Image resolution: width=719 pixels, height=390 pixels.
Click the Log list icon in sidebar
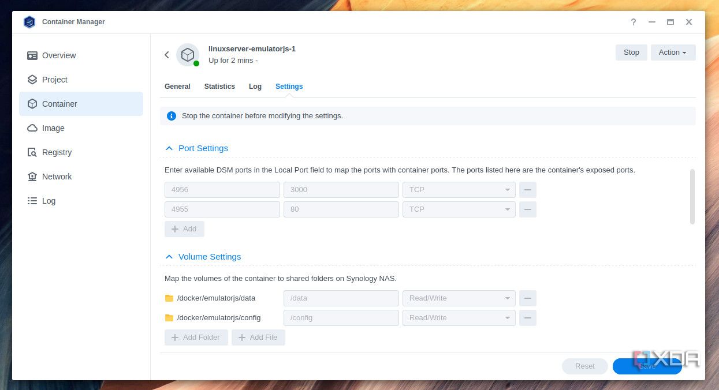(32, 201)
